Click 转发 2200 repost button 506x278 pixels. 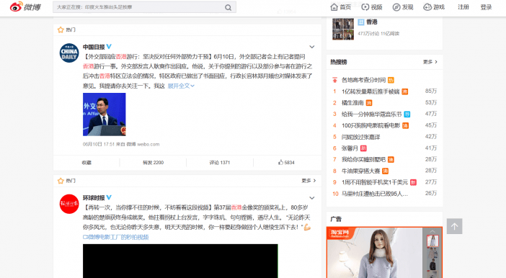pyautogui.click(x=153, y=163)
